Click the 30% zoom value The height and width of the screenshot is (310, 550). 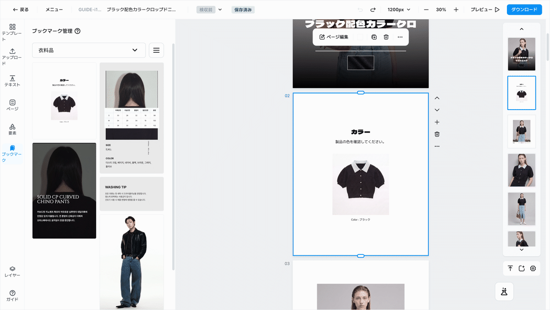point(441,10)
